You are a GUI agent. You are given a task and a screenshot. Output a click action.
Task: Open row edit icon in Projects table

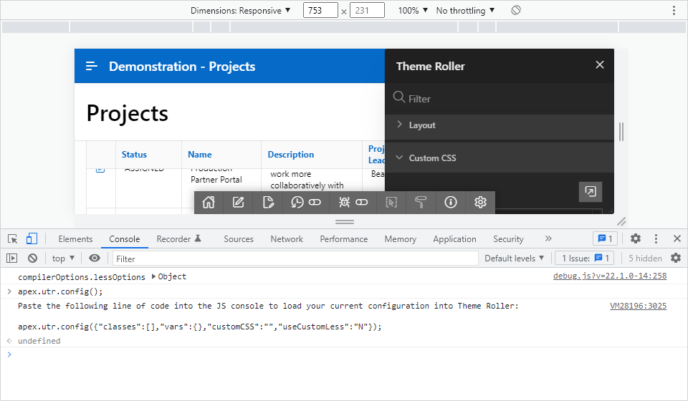point(100,169)
